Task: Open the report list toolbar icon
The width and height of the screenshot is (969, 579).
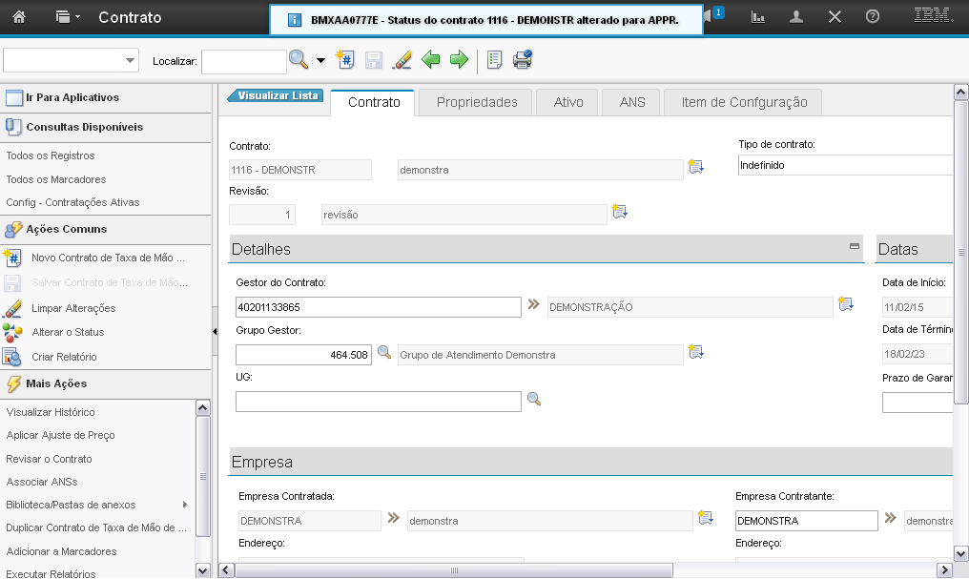Action: coord(494,60)
